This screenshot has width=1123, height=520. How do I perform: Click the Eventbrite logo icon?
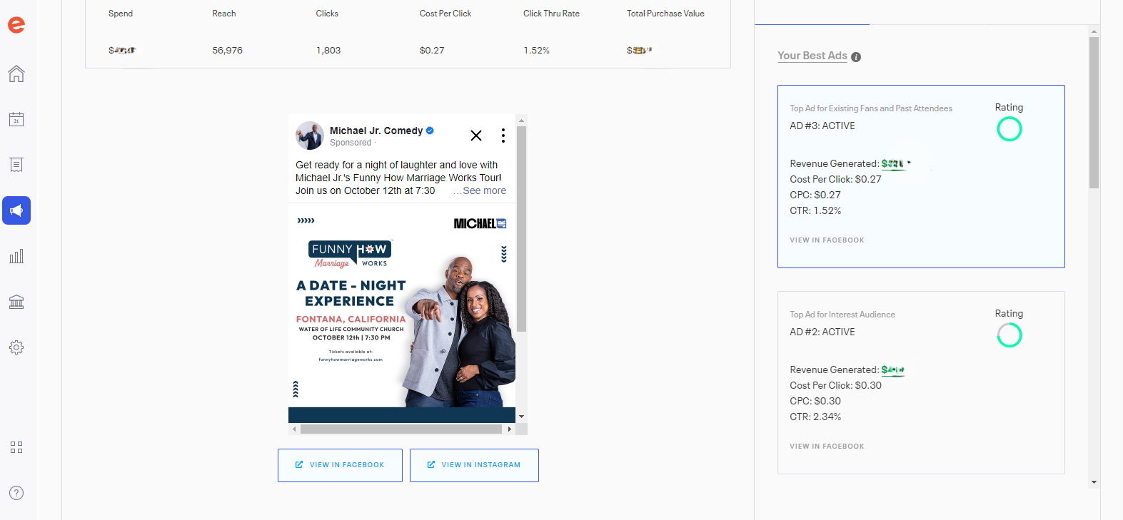click(16, 25)
